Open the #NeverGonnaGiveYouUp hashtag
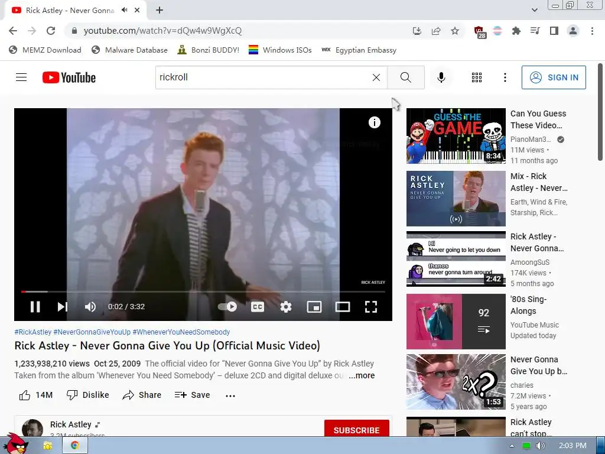The image size is (605, 454). click(x=92, y=332)
